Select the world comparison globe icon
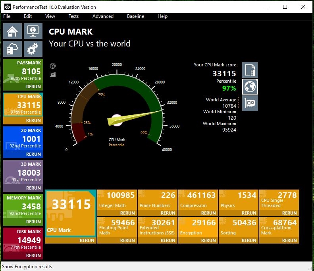This screenshot has width=314, height=271. pyautogui.click(x=250, y=87)
